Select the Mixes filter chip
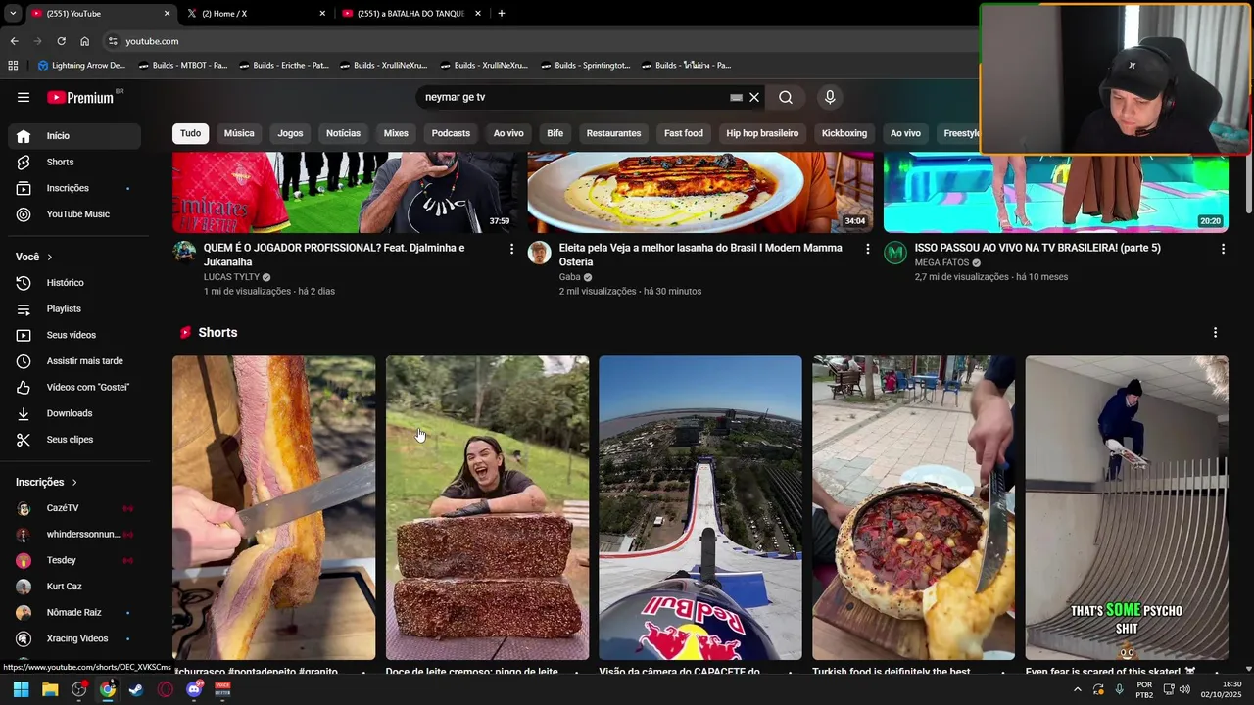 [396, 133]
